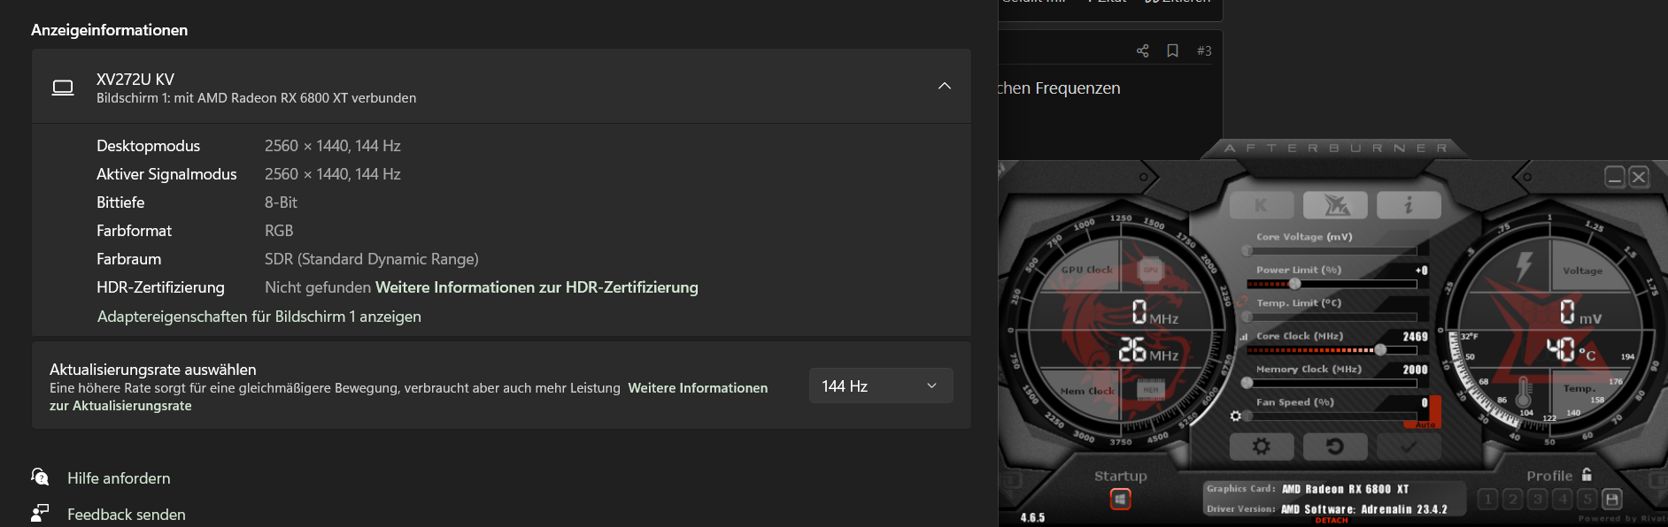Screen dimensions: 1668x527
Task: Save profile with the floppy disk icon
Action: (1612, 500)
